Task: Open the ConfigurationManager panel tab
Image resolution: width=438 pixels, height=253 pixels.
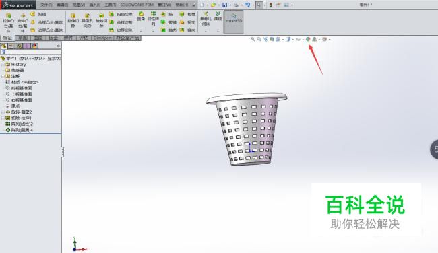Action: point(19,46)
